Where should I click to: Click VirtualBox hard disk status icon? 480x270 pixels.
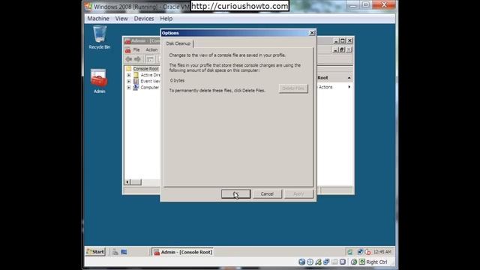[x=301, y=262]
